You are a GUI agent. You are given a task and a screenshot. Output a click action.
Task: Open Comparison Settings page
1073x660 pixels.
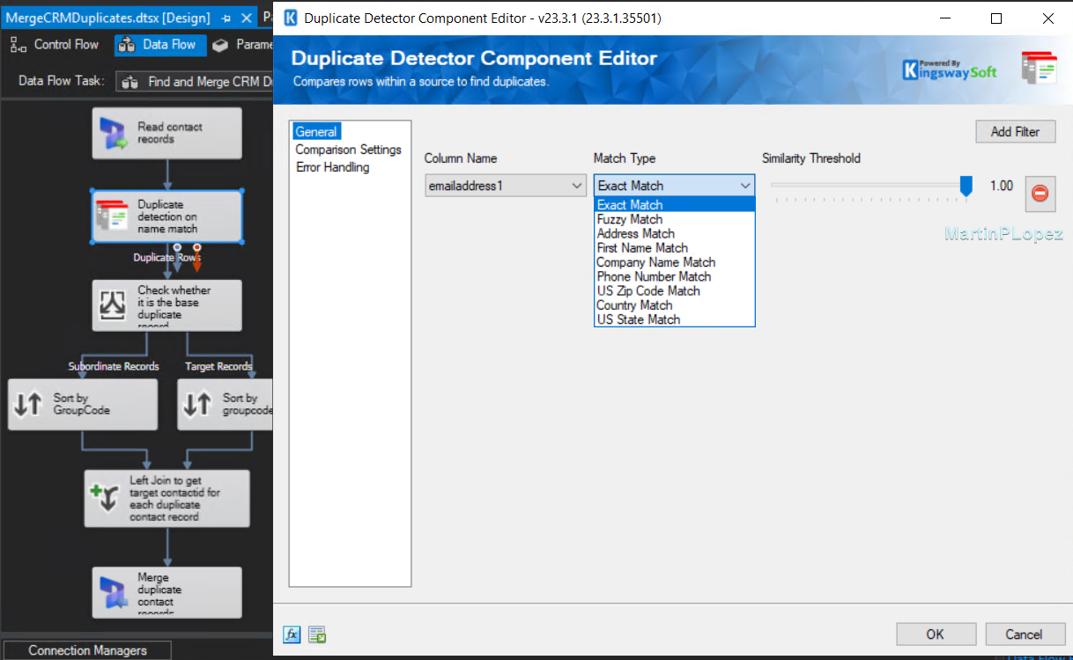click(348, 150)
